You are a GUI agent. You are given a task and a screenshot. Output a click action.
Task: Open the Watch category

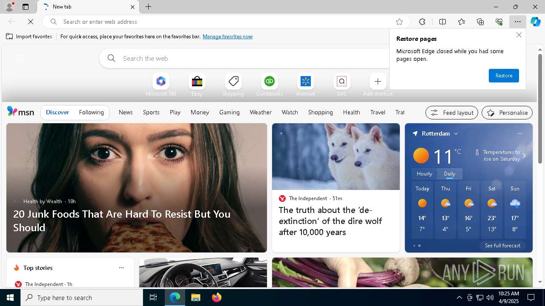290,112
